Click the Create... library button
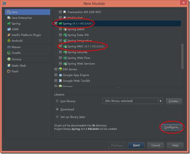This screenshot has height=154, width=190. (x=174, y=101)
